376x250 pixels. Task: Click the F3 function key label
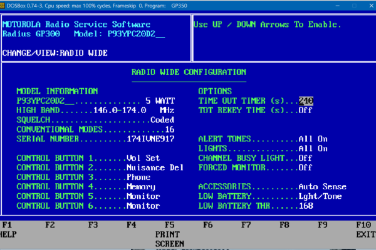click(x=93, y=225)
